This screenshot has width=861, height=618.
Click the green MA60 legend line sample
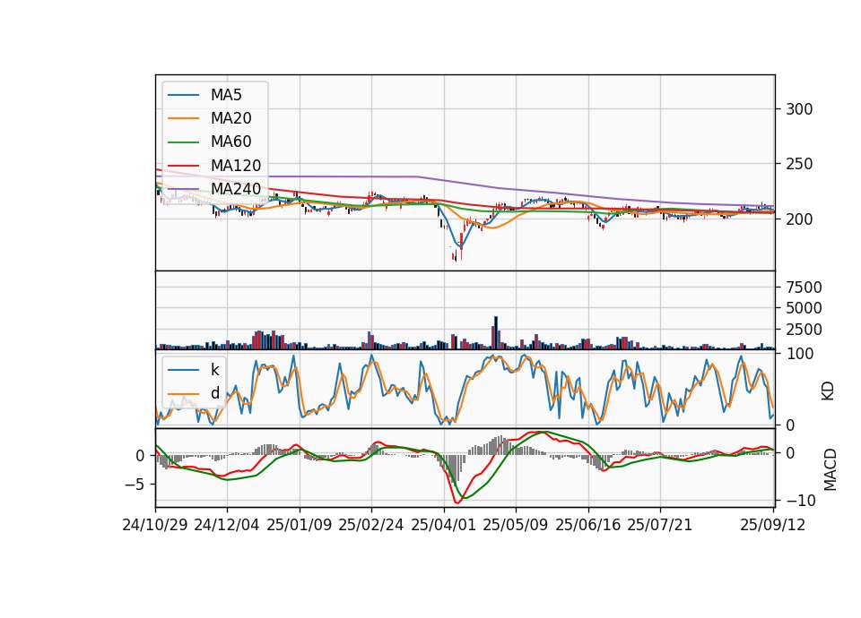pyautogui.click(x=183, y=142)
